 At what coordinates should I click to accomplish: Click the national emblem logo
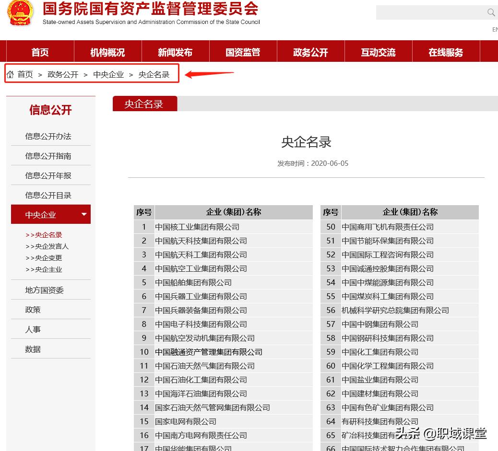pyautogui.click(x=20, y=13)
